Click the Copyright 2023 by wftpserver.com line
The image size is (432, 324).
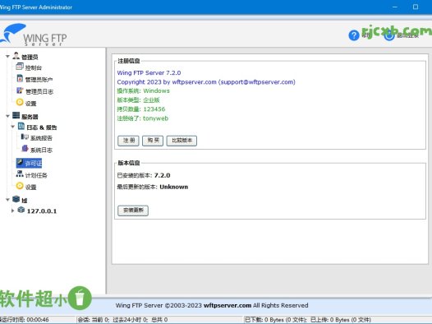click(206, 82)
